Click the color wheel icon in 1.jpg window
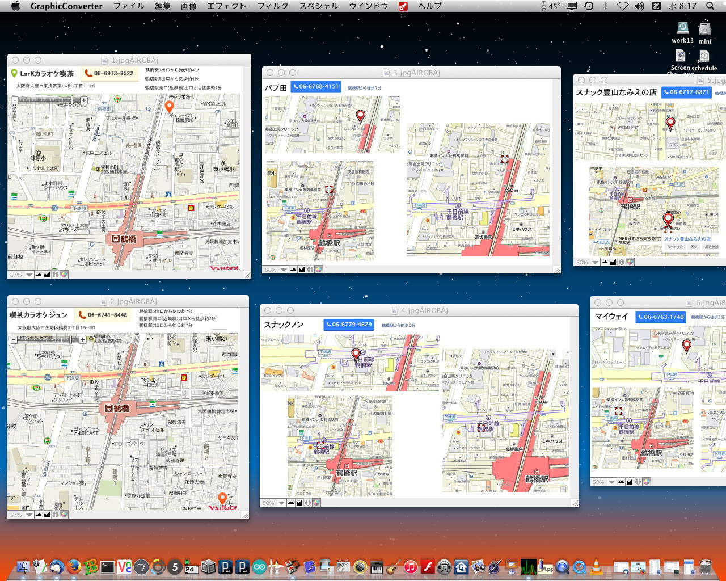726x581 pixels. [64, 275]
